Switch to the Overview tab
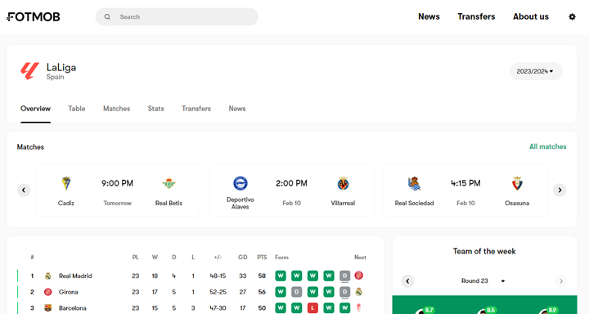589x314 pixels. (x=35, y=109)
